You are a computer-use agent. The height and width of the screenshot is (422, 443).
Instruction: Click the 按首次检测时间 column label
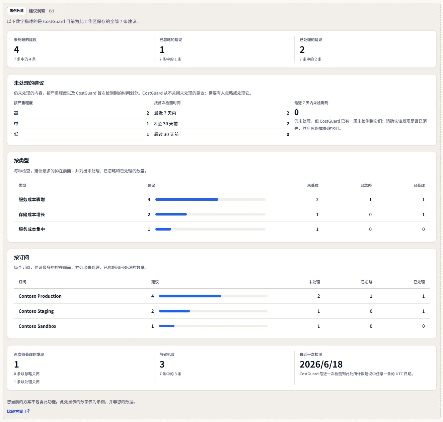167,103
